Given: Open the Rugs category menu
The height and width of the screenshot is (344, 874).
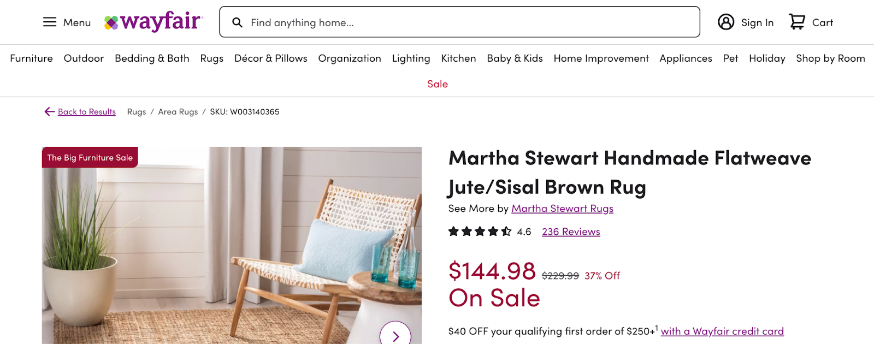Looking at the screenshot, I should [x=212, y=58].
